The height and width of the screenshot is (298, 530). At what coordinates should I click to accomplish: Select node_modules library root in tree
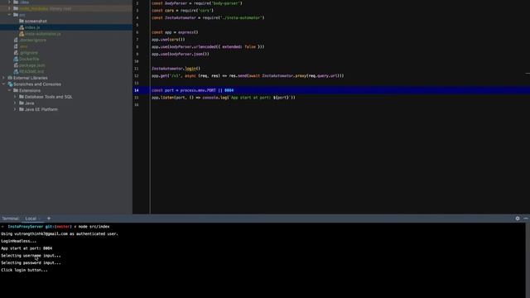[66, 8]
